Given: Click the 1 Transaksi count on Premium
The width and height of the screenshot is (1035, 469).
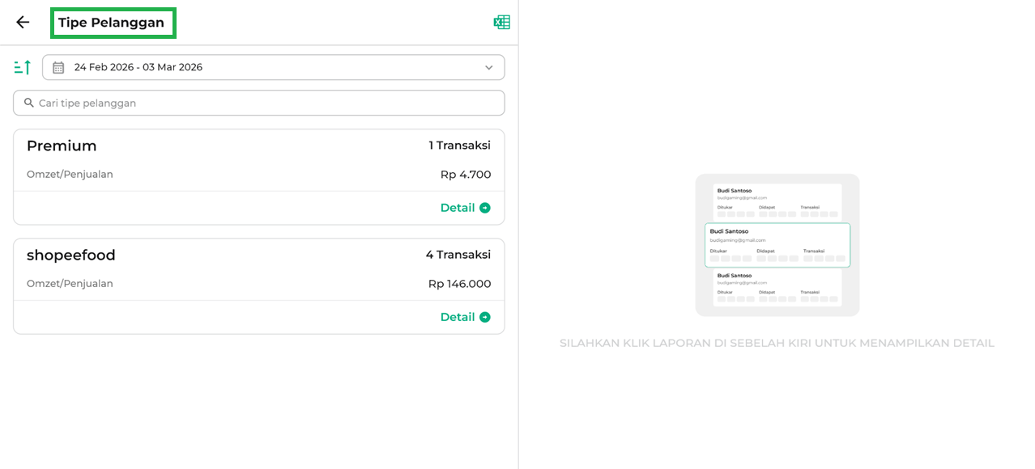Looking at the screenshot, I should [x=459, y=146].
